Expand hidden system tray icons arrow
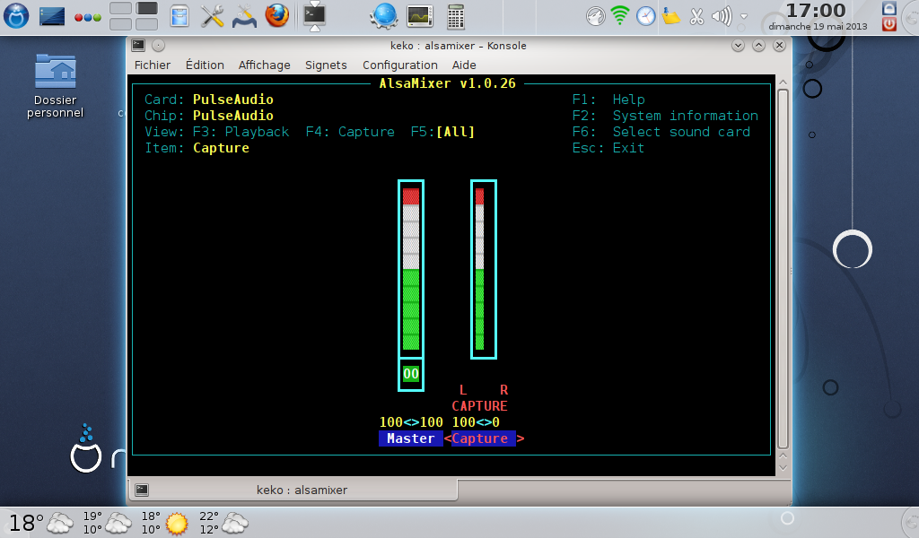Screen dimensions: 919x538 [744, 16]
